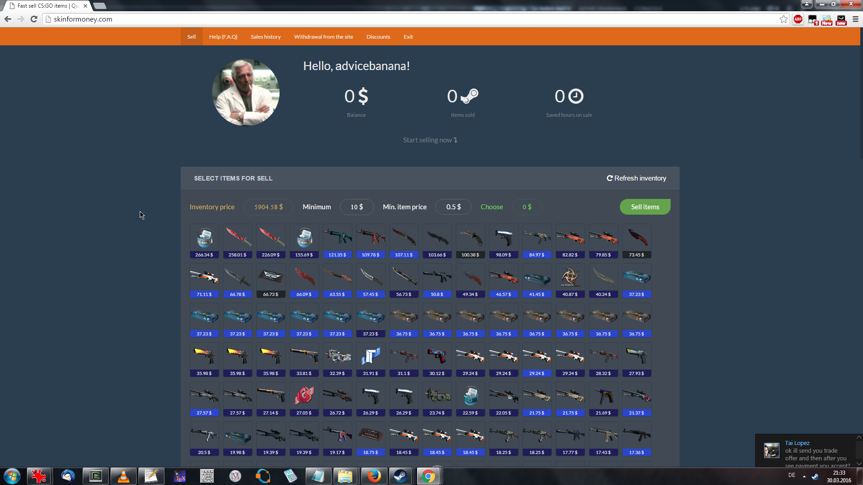Click VLC cone icon in taskbar
Viewport: 863px width, 485px height.
(123, 476)
